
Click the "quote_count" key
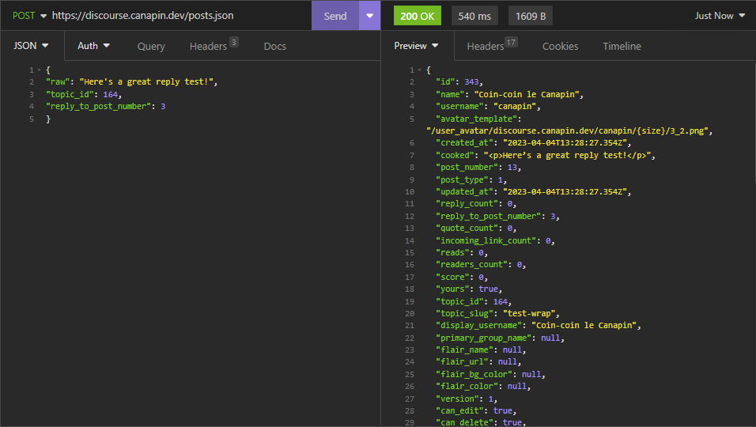point(467,229)
